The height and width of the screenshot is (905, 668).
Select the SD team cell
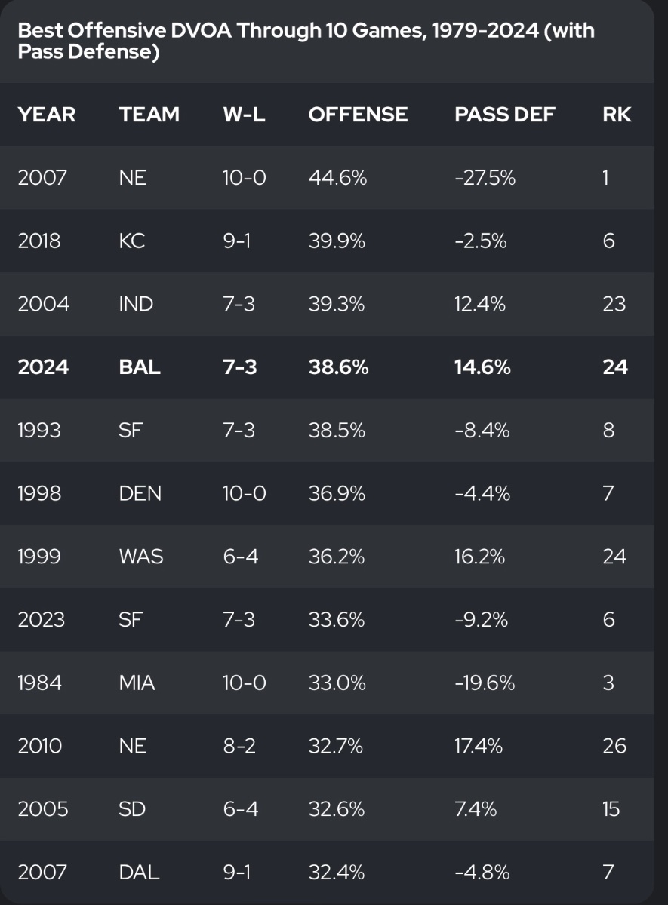(x=131, y=809)
